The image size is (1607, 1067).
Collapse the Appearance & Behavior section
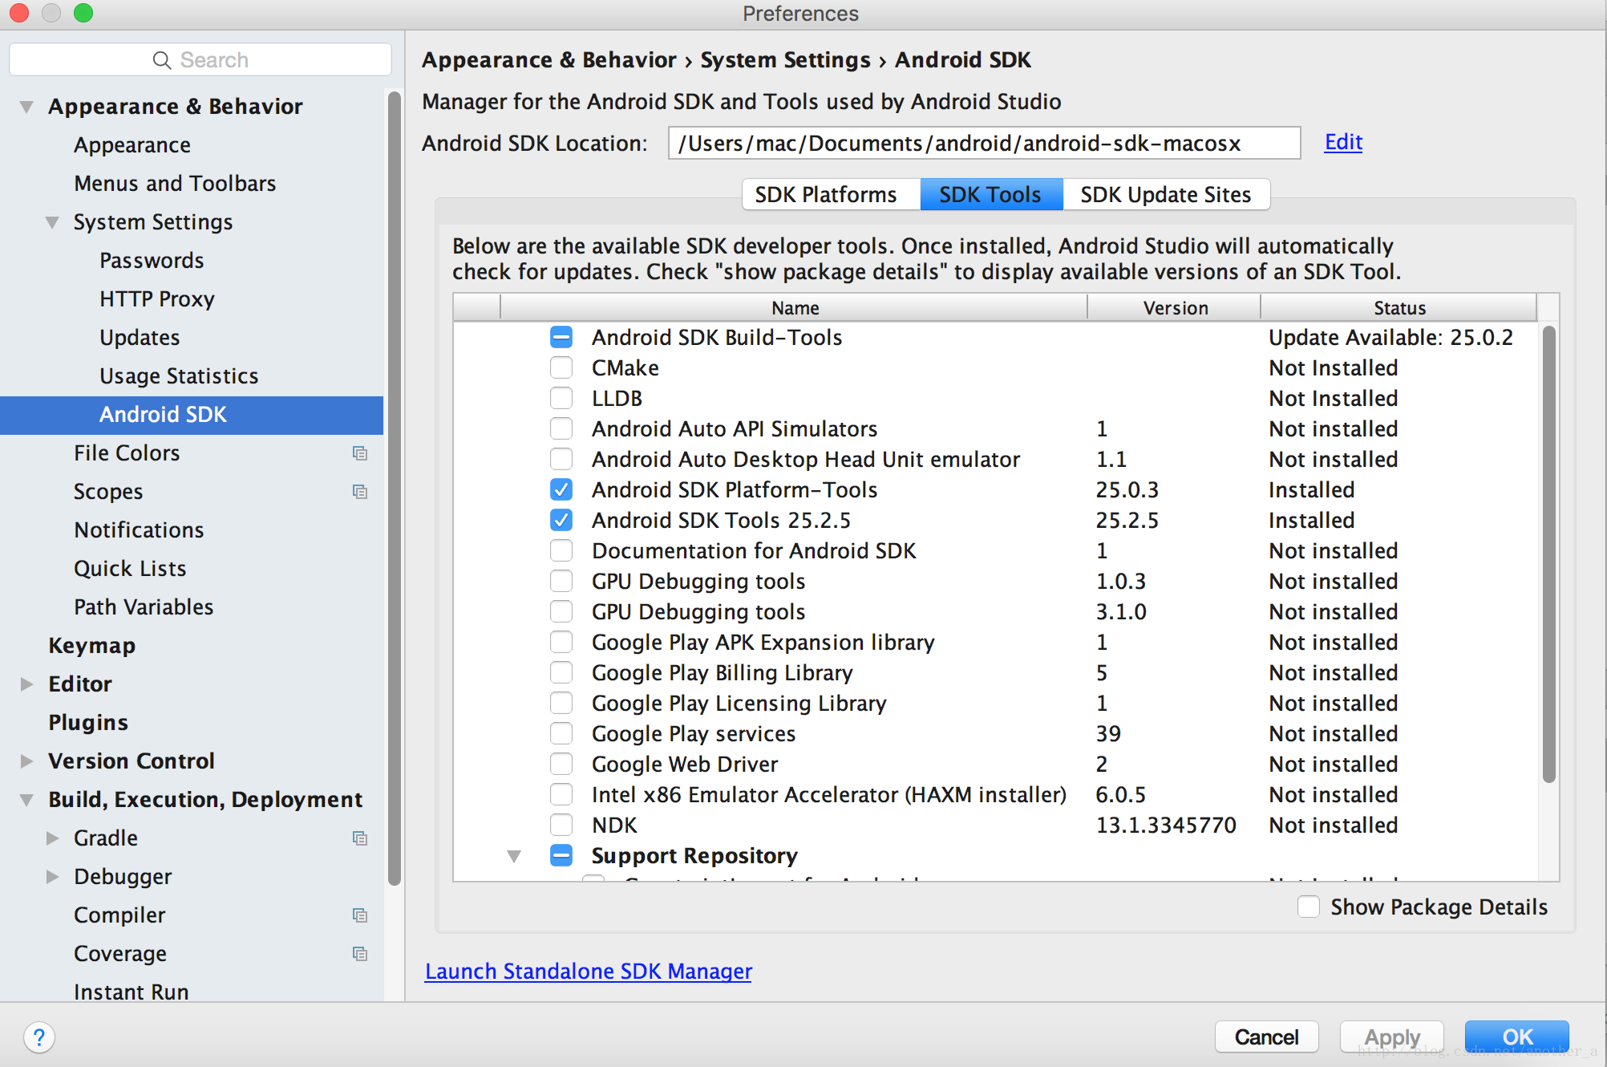coord(26,107)
